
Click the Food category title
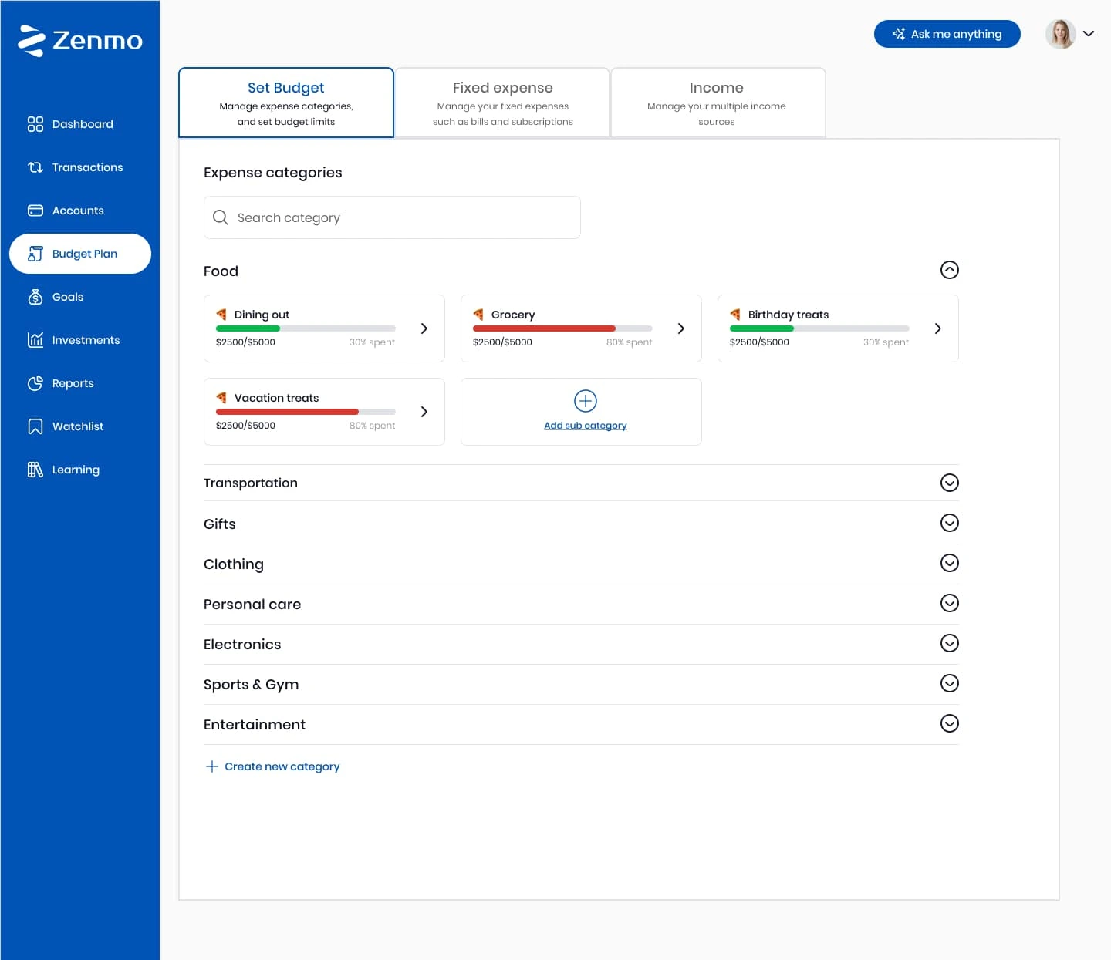point(221,271)
